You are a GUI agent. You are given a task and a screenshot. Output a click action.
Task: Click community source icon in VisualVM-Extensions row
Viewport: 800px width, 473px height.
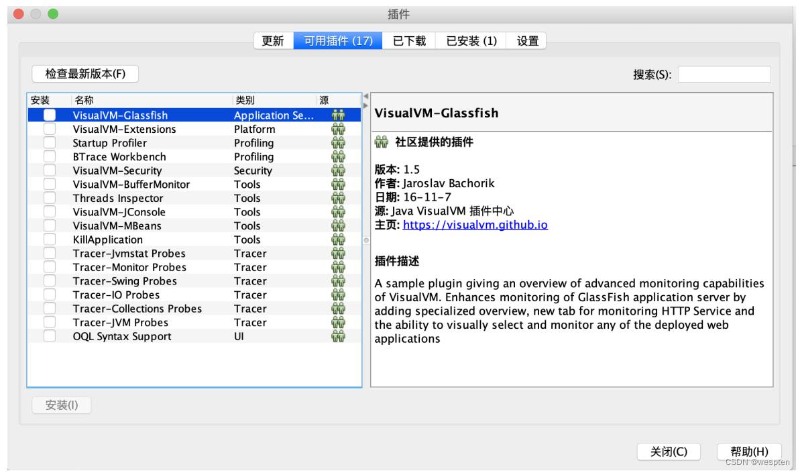click(x=338, y=129)
